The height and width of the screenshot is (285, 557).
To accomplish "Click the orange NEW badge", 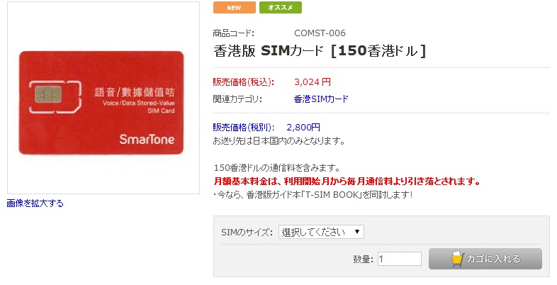I will (x=234, y=8).
